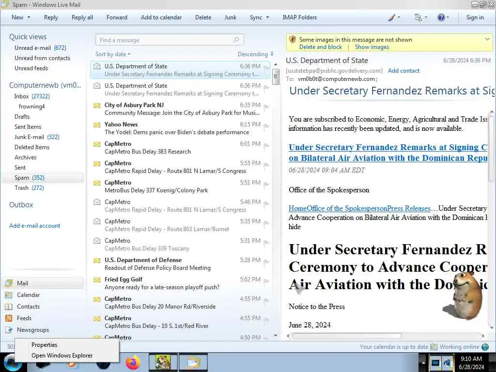Open dropdown arrow next to Menus icon
Screen dimensions: 496x372
(426, 17)
